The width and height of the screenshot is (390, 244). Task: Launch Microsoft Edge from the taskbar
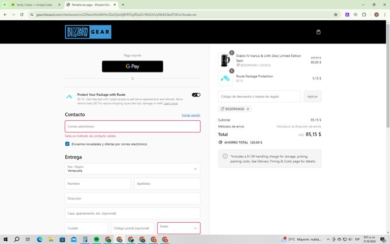(x=40, y=240)
